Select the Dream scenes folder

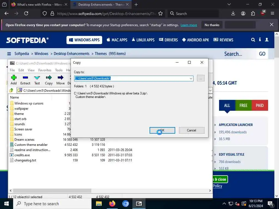22,140
